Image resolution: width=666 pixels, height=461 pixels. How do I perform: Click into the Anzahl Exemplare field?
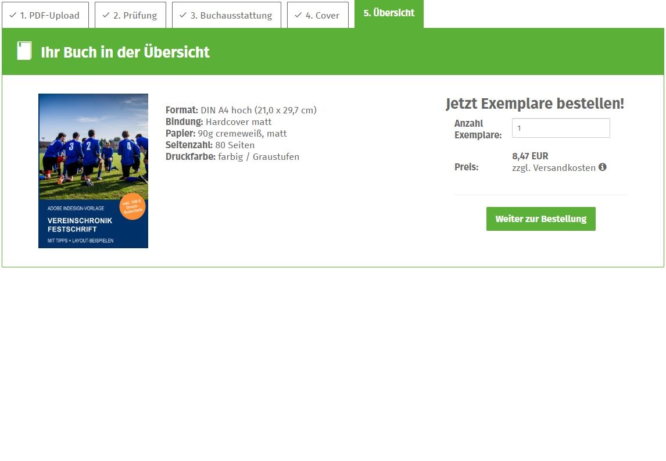(x=560, y=128)
